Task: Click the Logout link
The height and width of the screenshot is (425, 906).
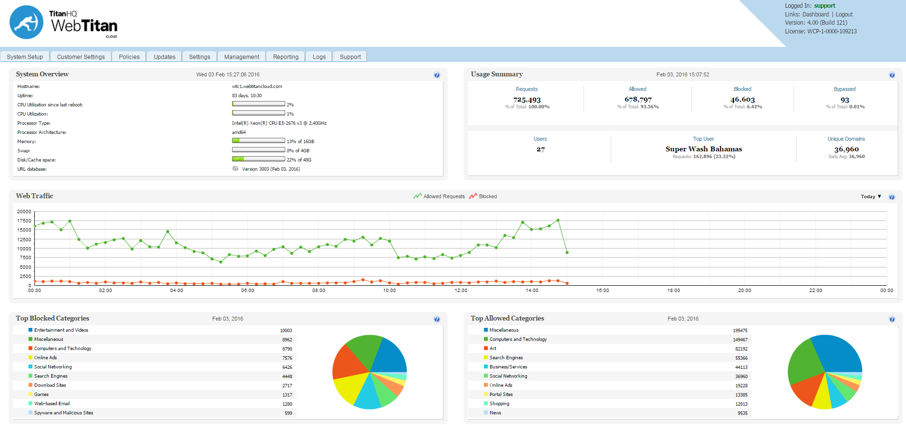Action: click(844, 15)
